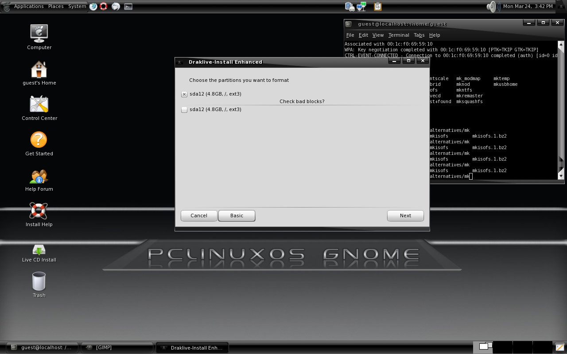Switch to the third workspace
Screen dimensions: 567x354
522,347
